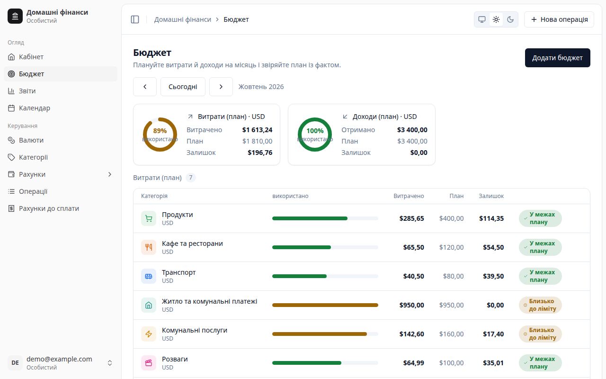Click the Кафе та ресторани fork icon
Screen dimensions: 606x379
click(149, 247)
